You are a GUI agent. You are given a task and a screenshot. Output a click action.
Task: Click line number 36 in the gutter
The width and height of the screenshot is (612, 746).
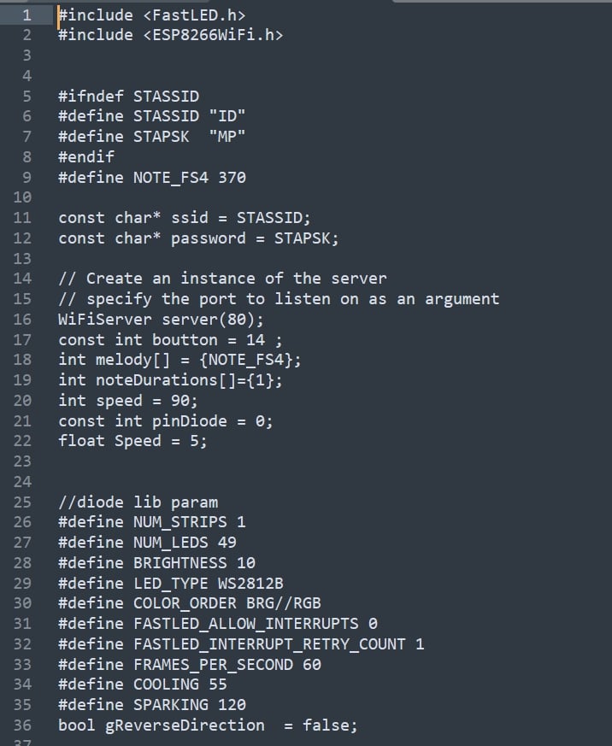point(22,725)
